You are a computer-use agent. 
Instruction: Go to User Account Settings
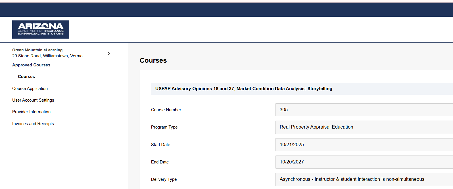tap(33, 100)
